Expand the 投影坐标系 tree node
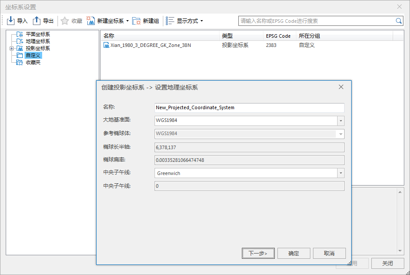This screenshot has height=275, width=410. pos(11,48)
